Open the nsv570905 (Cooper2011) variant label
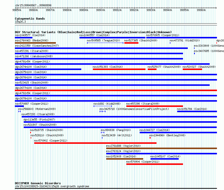The height and width of the screenshot is (190, 224). coord(163,35)
